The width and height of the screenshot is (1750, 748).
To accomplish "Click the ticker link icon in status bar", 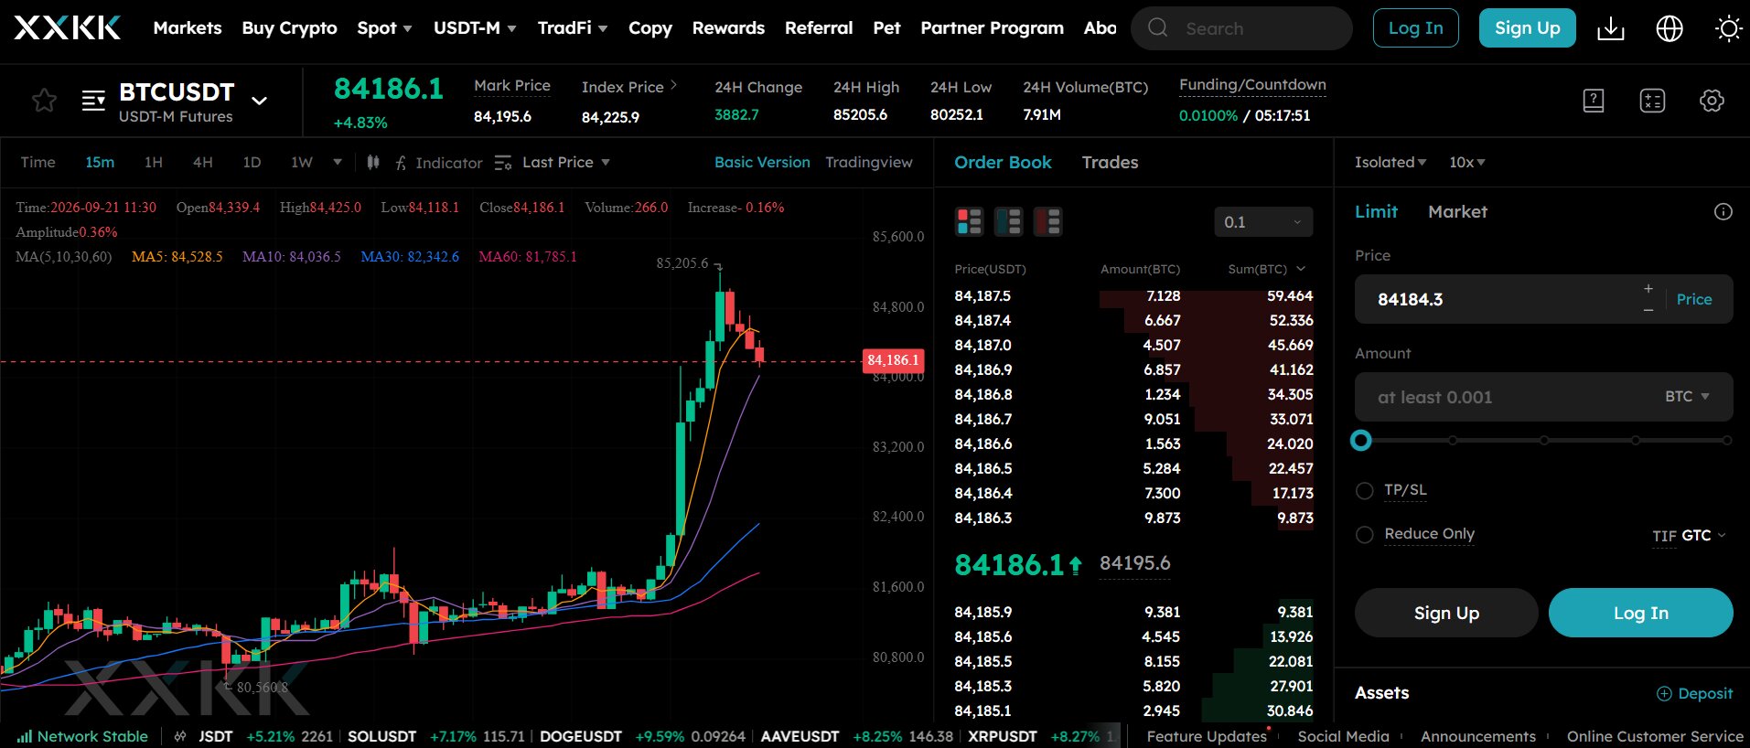I will [x=180, y=736].
